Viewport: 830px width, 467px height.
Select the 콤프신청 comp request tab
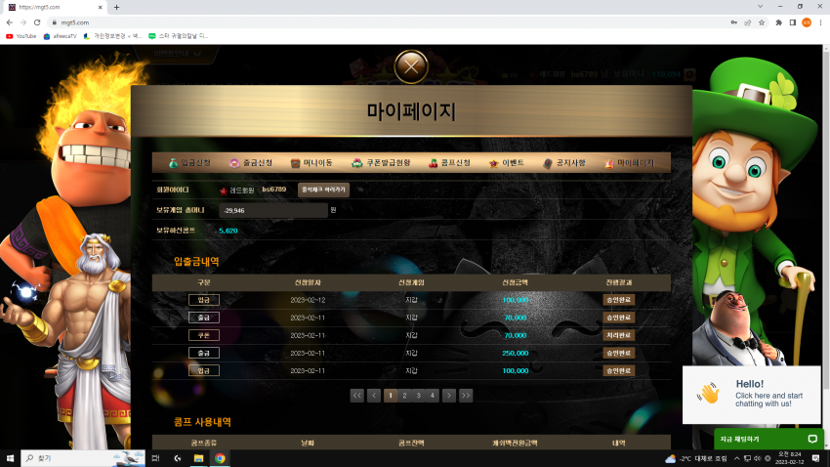[x=449, y=163]
